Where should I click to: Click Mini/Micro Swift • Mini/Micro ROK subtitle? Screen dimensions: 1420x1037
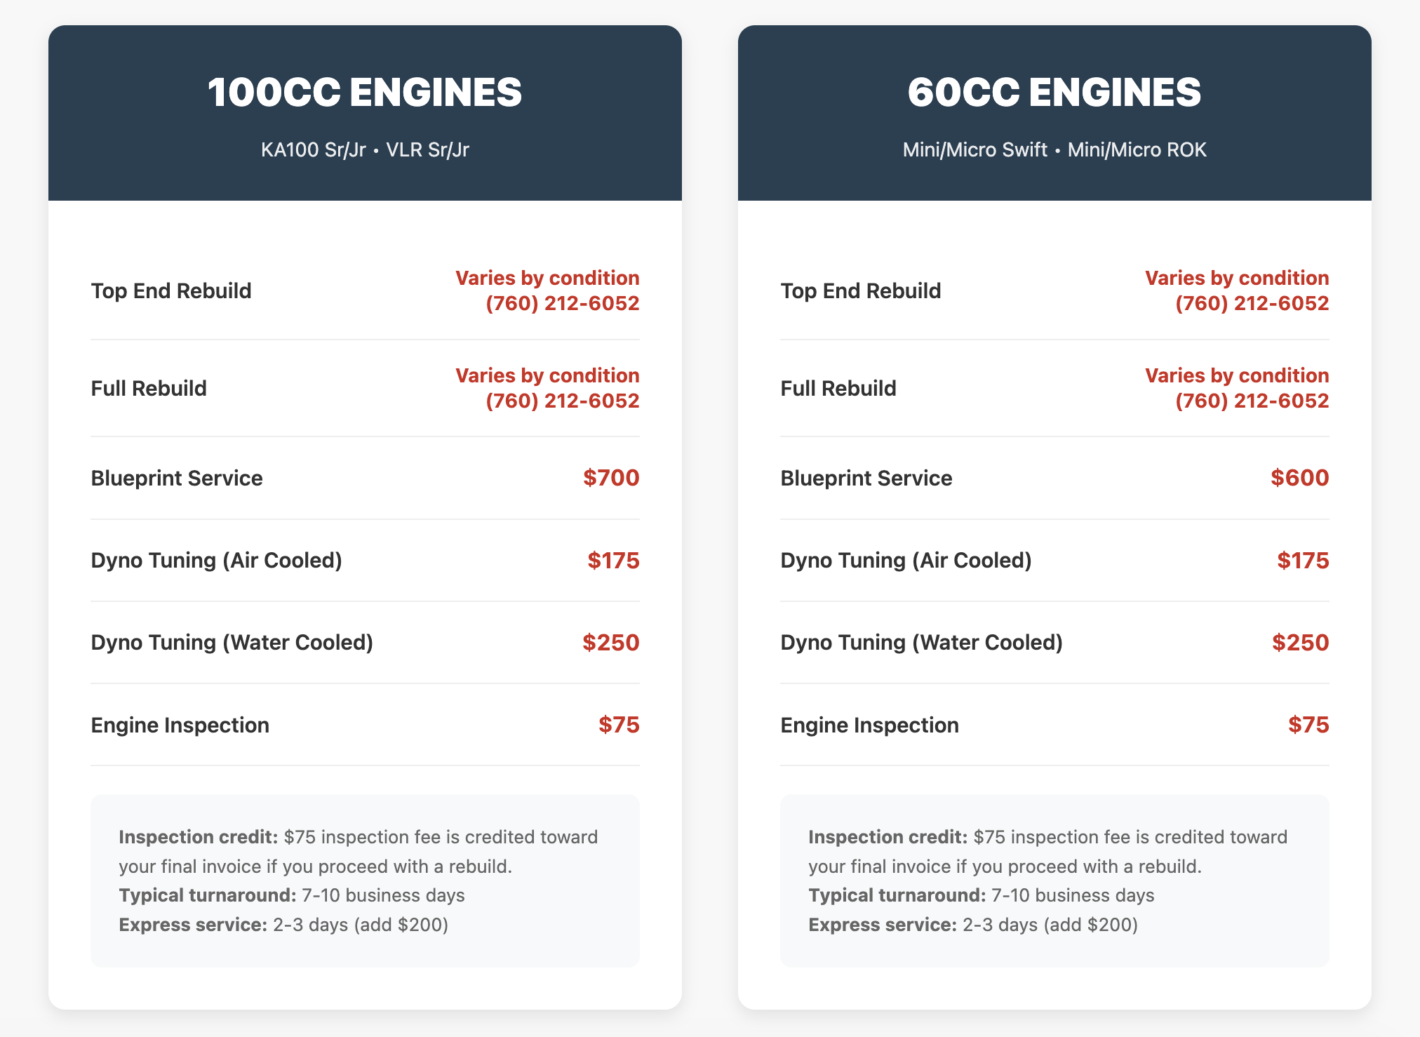click(1054, 149)
